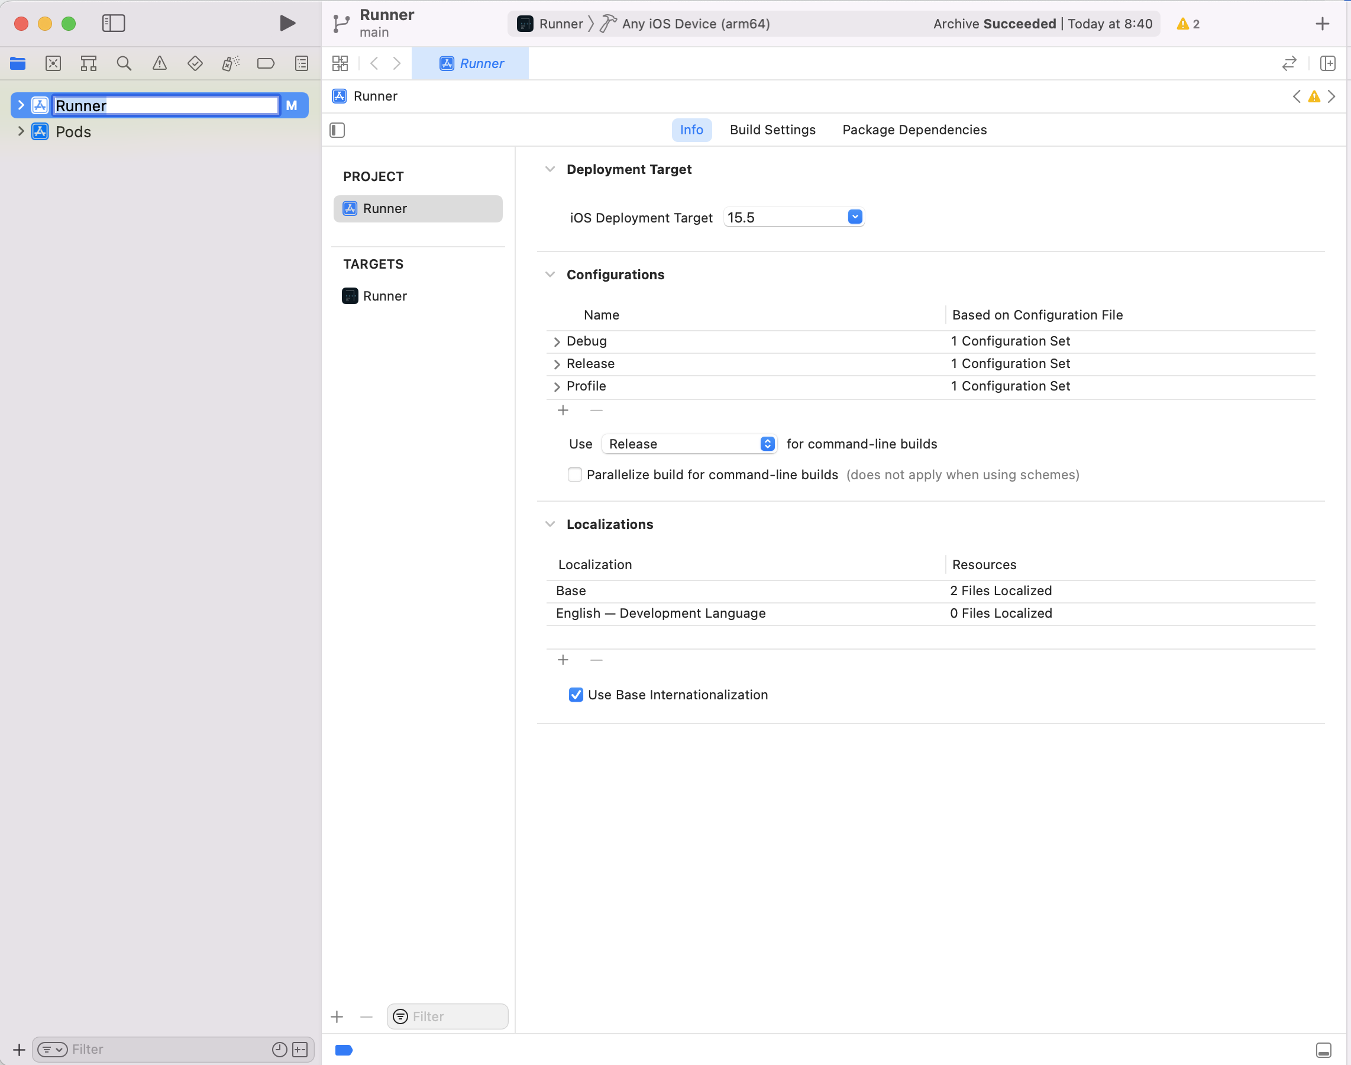Toggle code review swap arrows

(x=1289, y=63)
